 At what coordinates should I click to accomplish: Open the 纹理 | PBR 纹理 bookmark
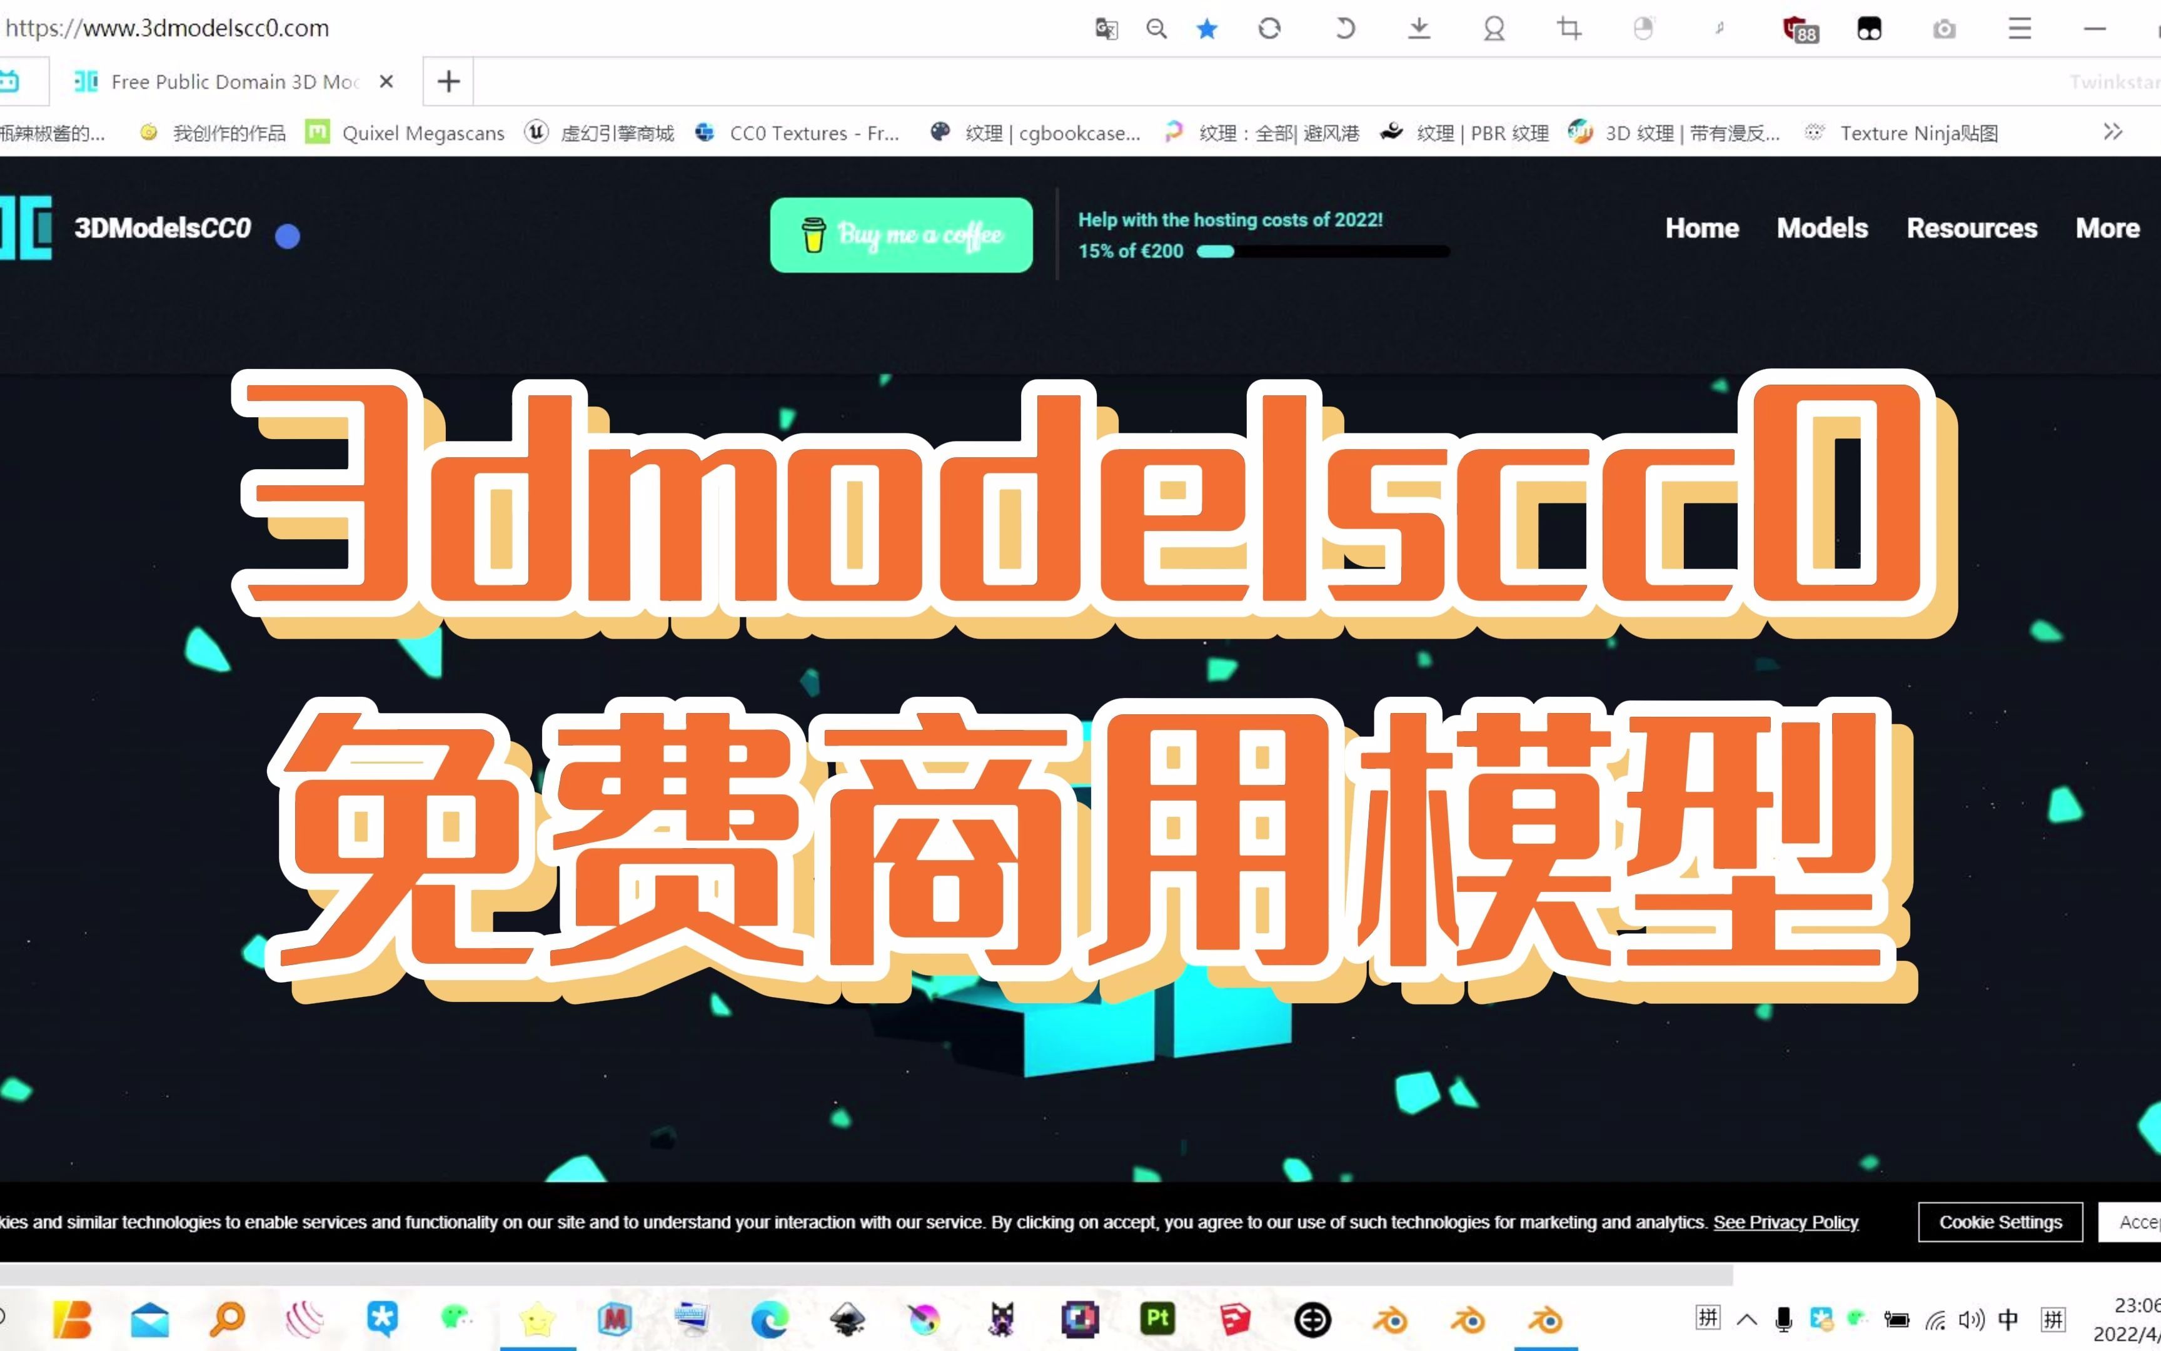click(1464, 133)
